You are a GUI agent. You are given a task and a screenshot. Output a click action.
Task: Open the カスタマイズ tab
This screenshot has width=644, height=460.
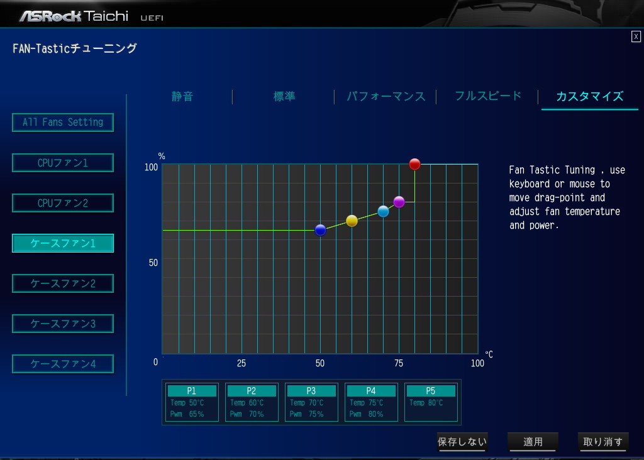click(x=589, y=96)
